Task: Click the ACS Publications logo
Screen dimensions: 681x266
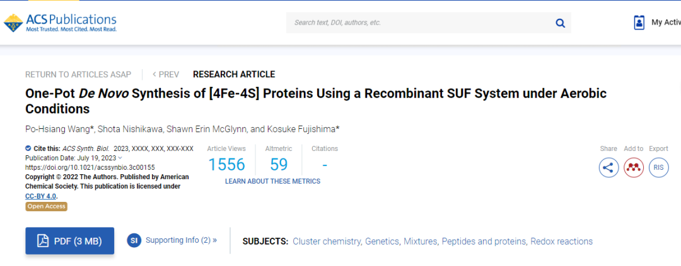Action: 60,23
